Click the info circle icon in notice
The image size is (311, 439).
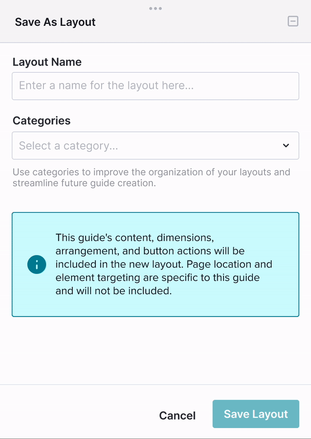point(37,264)
